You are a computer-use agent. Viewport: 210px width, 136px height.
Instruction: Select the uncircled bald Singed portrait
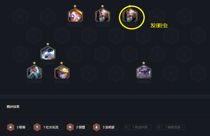(102, 15)
